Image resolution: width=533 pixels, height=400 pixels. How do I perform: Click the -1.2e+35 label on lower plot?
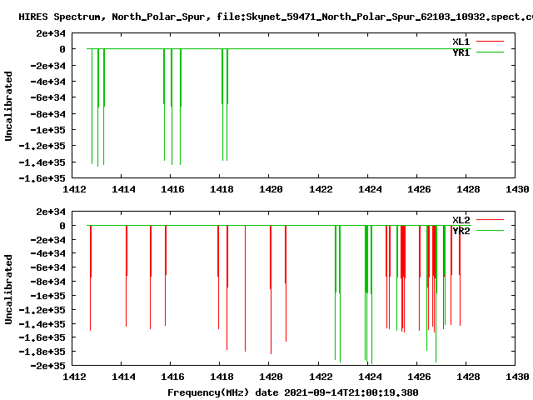click(42, 310)
